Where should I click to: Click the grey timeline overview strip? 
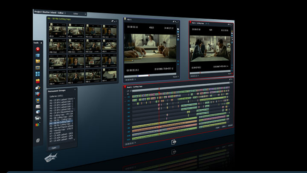pos(180,87)
